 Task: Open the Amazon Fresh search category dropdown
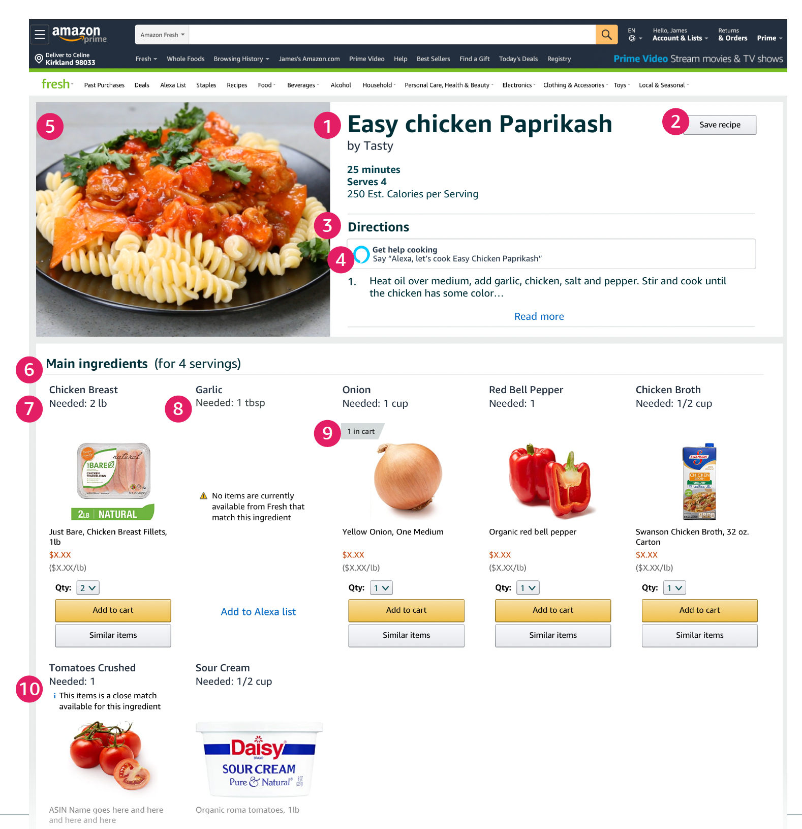pos(162,35)
